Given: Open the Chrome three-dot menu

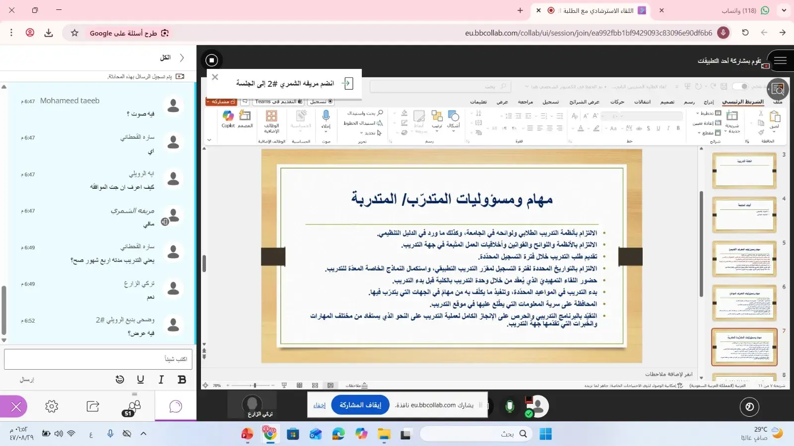Looking at the screenshot, I should tap(11, 33).
